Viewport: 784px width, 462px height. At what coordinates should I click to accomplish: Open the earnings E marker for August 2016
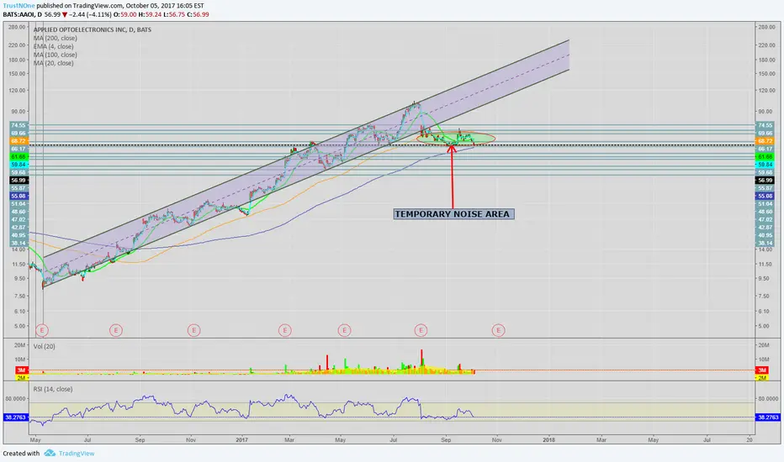pos(116,330)
